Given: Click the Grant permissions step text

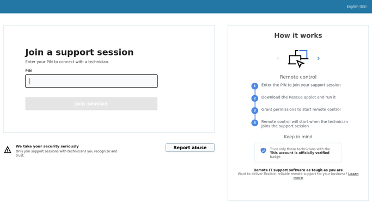Looking at the screenshot, I should (301, 109).
